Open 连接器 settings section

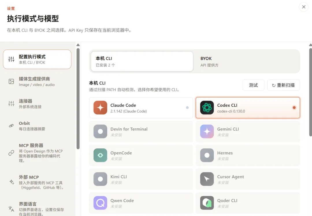pyautogui.click(x=37, y=104)
